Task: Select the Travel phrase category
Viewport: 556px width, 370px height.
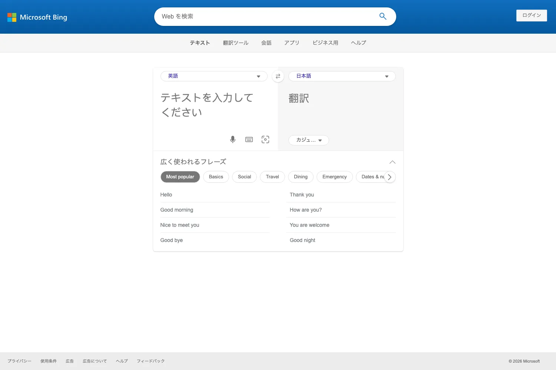Action: click(272, 177)
